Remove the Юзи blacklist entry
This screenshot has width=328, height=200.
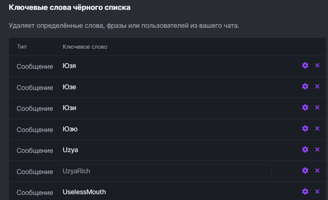coord(317,107)
